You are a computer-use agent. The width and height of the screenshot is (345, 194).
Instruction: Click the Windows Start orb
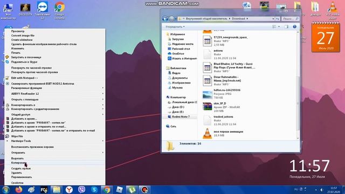(x=6, y=190)
